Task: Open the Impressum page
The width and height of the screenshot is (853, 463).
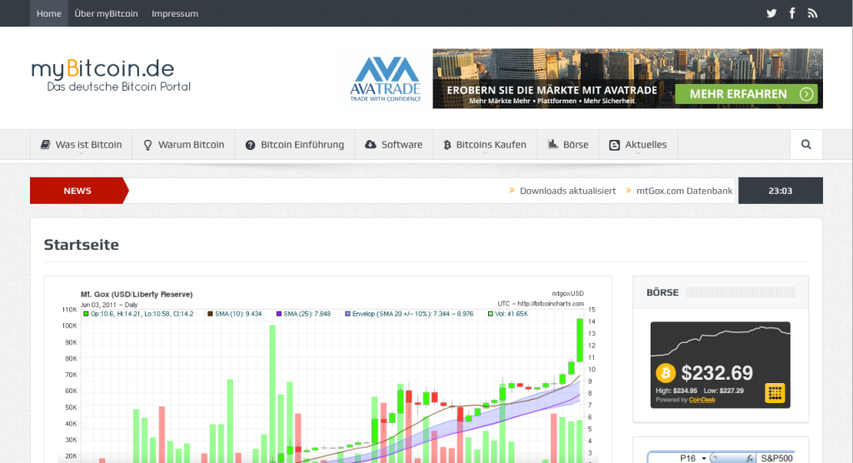Action: tap(175, 13)
